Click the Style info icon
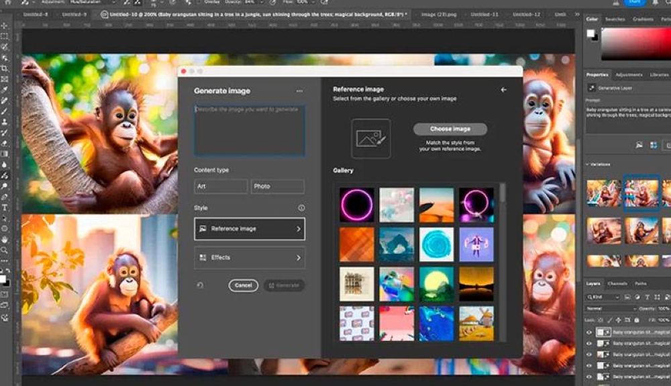 click(x=301, y=208)
